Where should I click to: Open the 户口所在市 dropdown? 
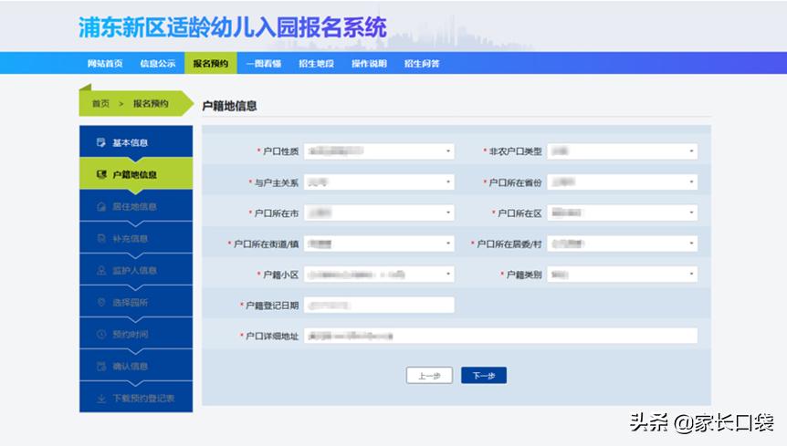pos(379,213)
